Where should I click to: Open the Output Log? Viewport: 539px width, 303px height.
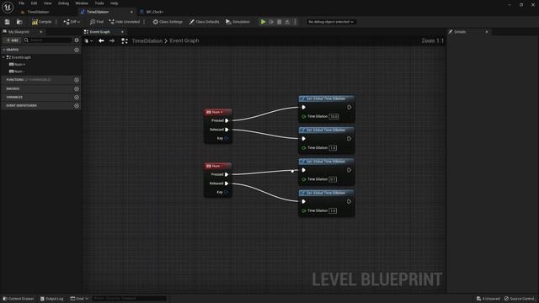point(52,299)
